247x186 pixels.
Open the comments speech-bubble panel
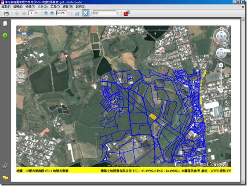[x=5, y=178]
